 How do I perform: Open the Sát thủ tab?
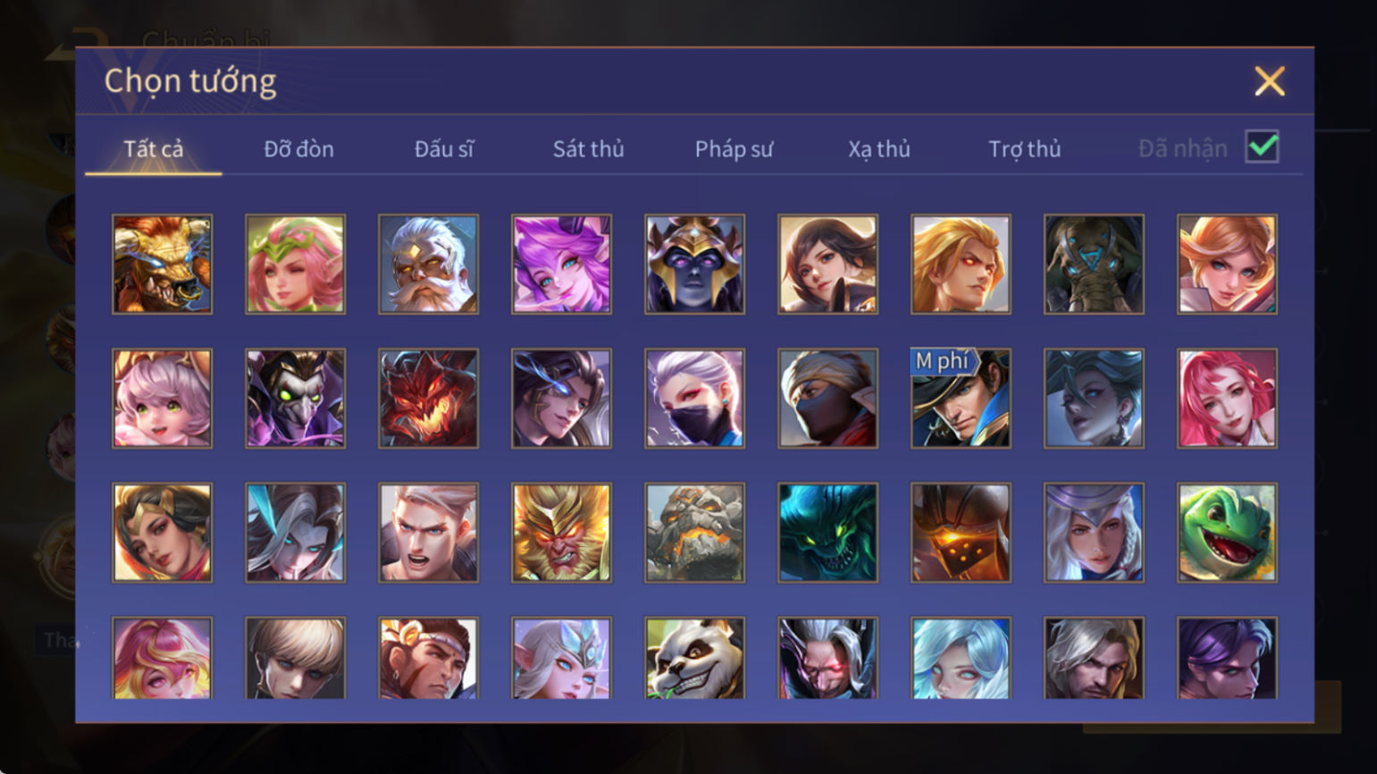(588, 149)
